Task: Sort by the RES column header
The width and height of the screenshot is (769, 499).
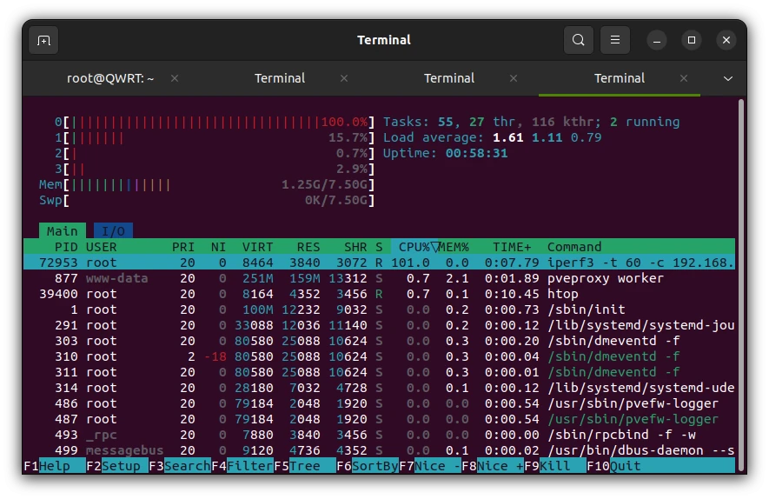Action: (x=308, y=247)
